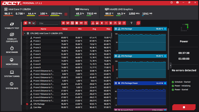Click the Intel UHD Graphics GPU icon
Image resolution: width=199 pixels, height=112 pixels.
pyautogui.click(x=107, y=9)
